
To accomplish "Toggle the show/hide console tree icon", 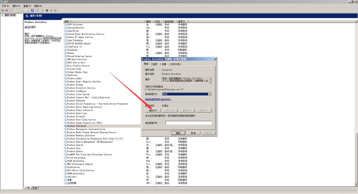I will [13, 10].
